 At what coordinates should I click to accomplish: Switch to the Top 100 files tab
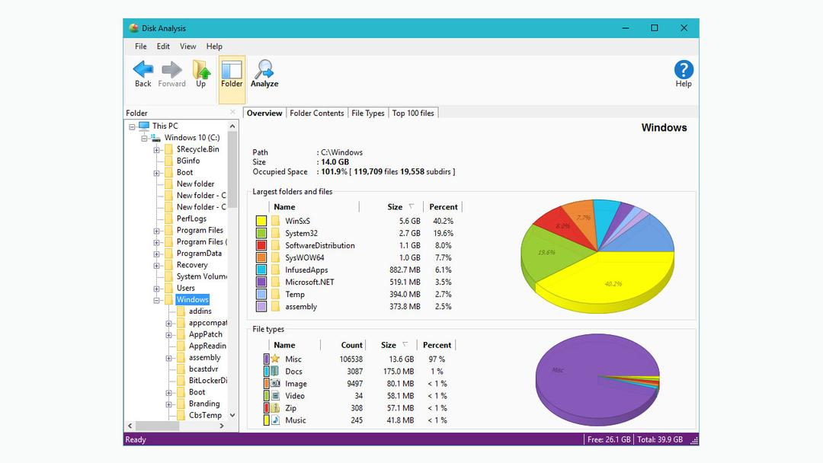[413, 113]
